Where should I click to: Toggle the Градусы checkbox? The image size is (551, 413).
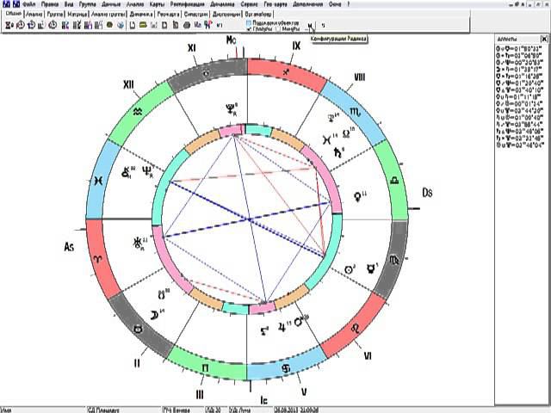249,29
